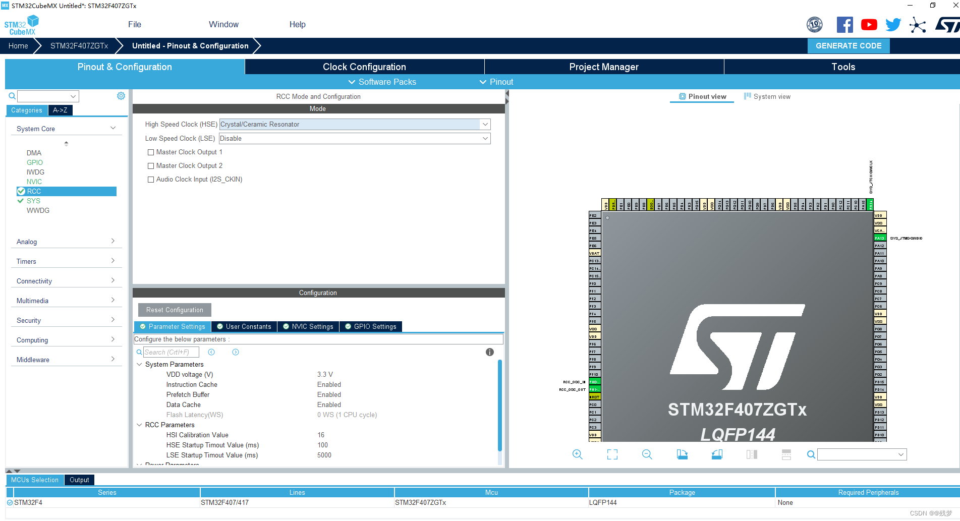Collapse the System Parameters group
This screenshot has width=960, height=521.
(140, 364)
